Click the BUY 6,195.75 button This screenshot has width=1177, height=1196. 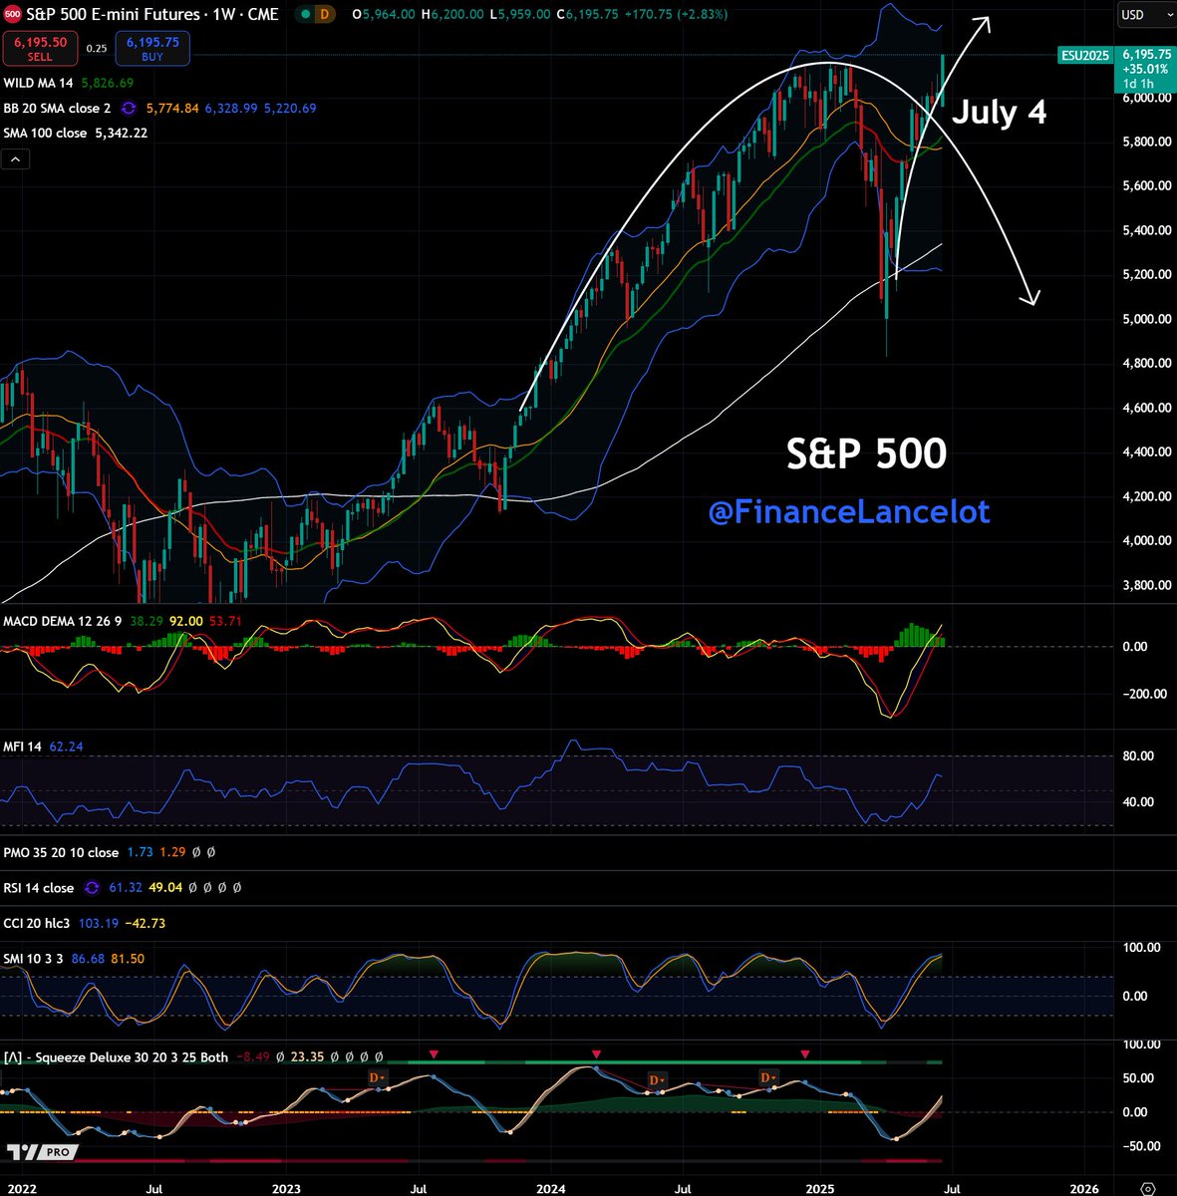coord(152,50)
